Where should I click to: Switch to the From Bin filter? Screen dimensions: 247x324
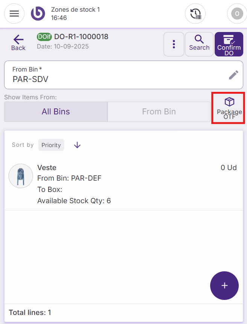(x=159, y=112)
